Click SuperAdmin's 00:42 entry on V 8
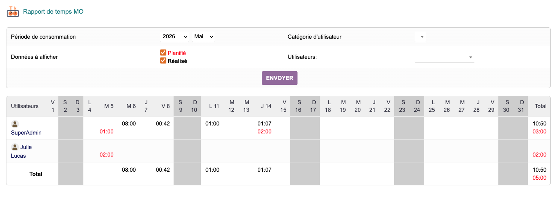This screenshot has height=199, width=559. [163, 124]
